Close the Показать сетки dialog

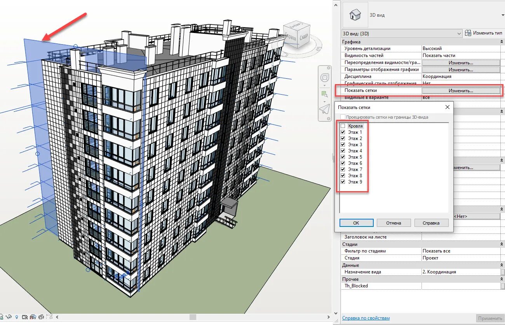click(447, 107)
